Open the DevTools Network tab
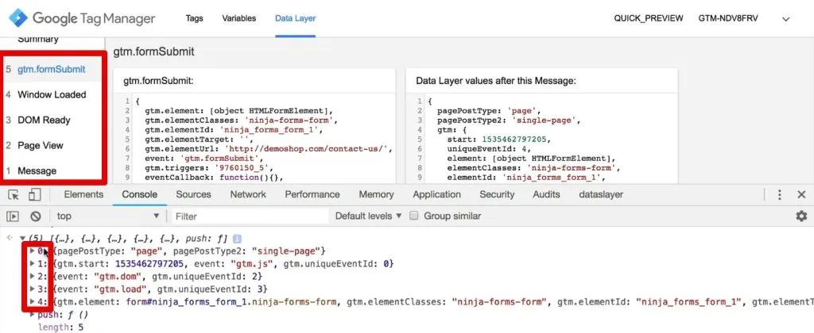The width and height of the screenshot is (814, 333). (248, 195)
